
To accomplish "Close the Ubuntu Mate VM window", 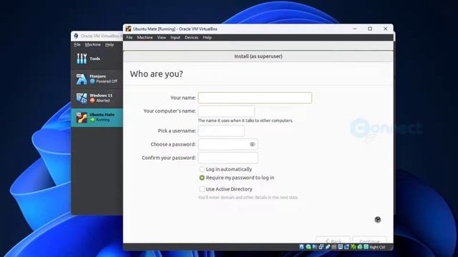I will (x=386, y=29).
